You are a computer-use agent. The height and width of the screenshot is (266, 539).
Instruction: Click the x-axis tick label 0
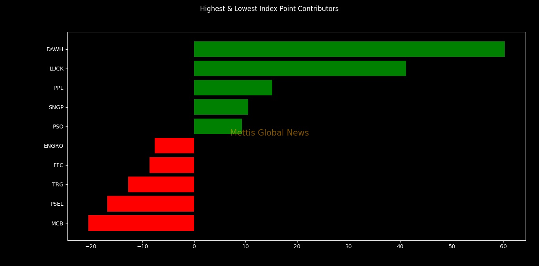click(x=194, y=247)
